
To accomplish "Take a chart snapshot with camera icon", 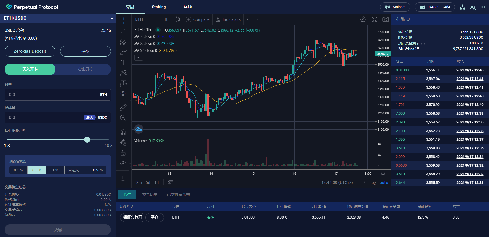I will 385,19.
